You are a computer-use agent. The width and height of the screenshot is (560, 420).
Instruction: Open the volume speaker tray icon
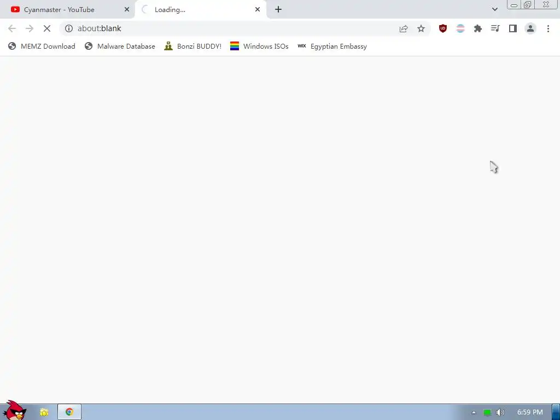pos(500,412)
